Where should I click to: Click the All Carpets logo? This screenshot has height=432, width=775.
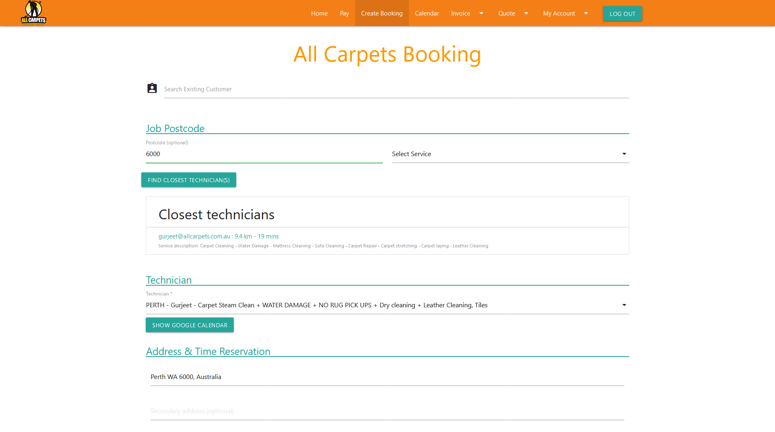pyautogui.click(x=33, y=13)
